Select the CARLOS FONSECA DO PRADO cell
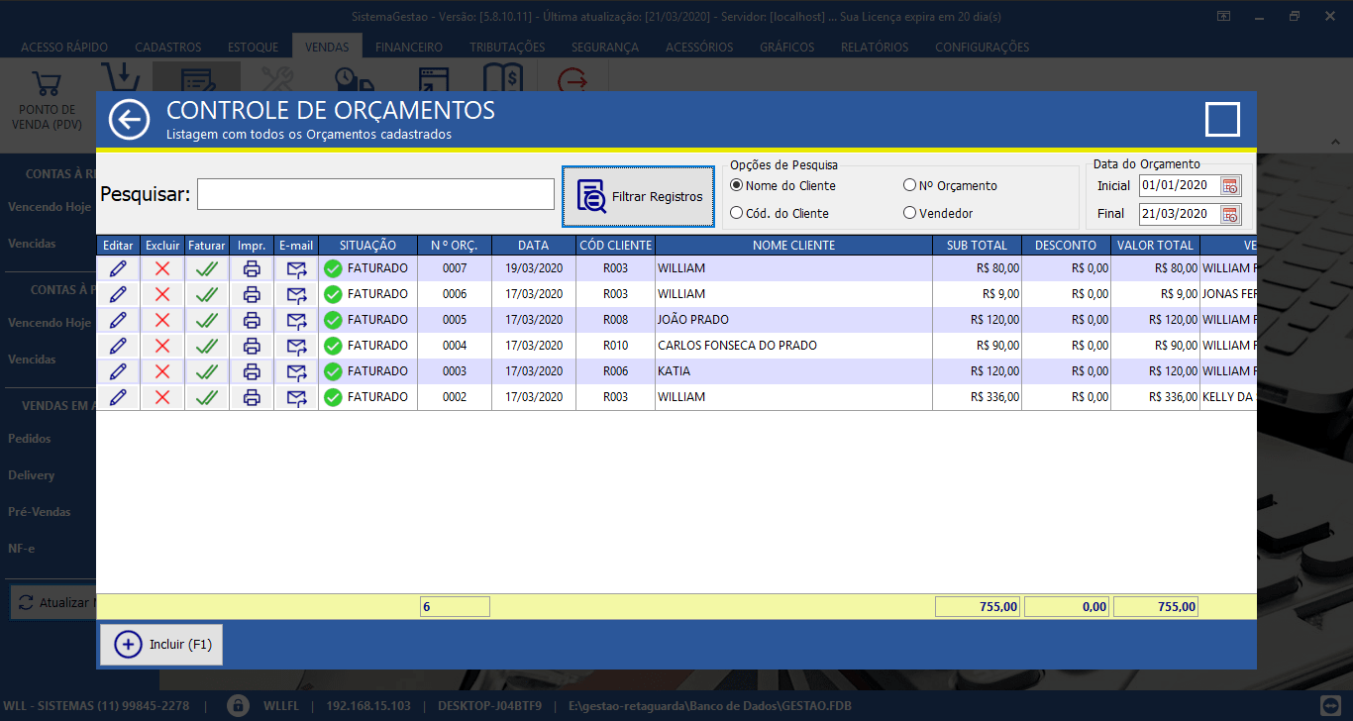 click(x=793, y=346)
